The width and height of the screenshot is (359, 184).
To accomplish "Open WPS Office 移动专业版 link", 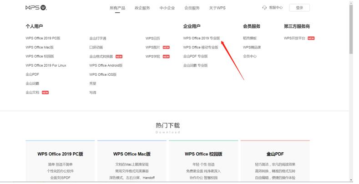I will [201, 48].
